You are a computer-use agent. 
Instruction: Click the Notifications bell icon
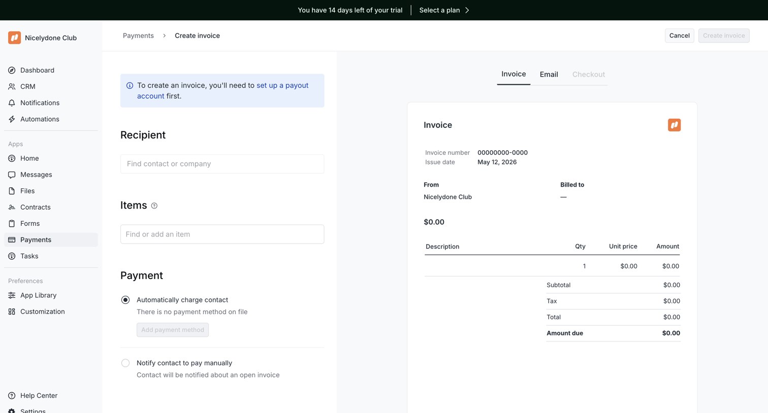tap(12, 102)
